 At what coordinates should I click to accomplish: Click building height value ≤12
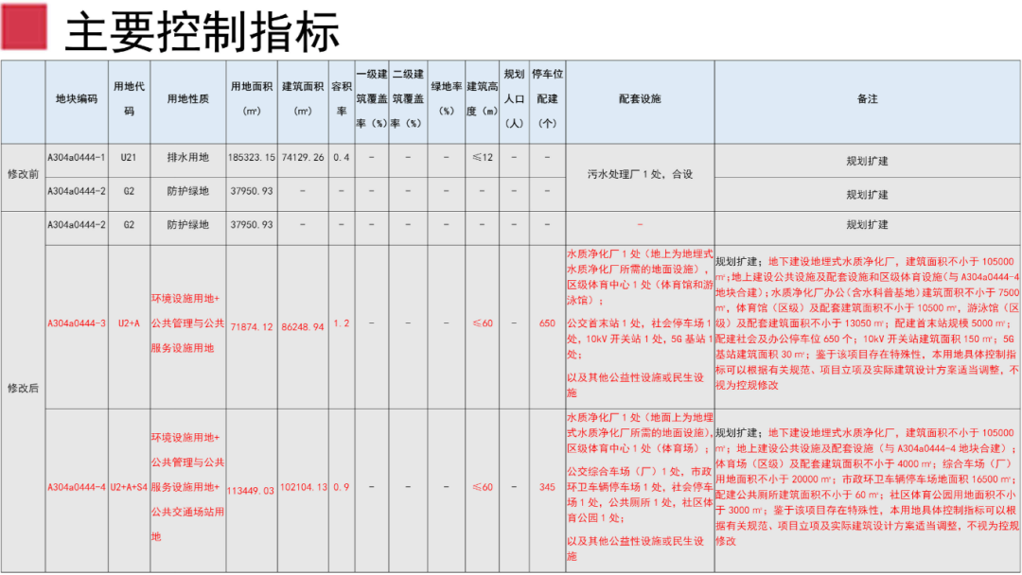(483, 158)
